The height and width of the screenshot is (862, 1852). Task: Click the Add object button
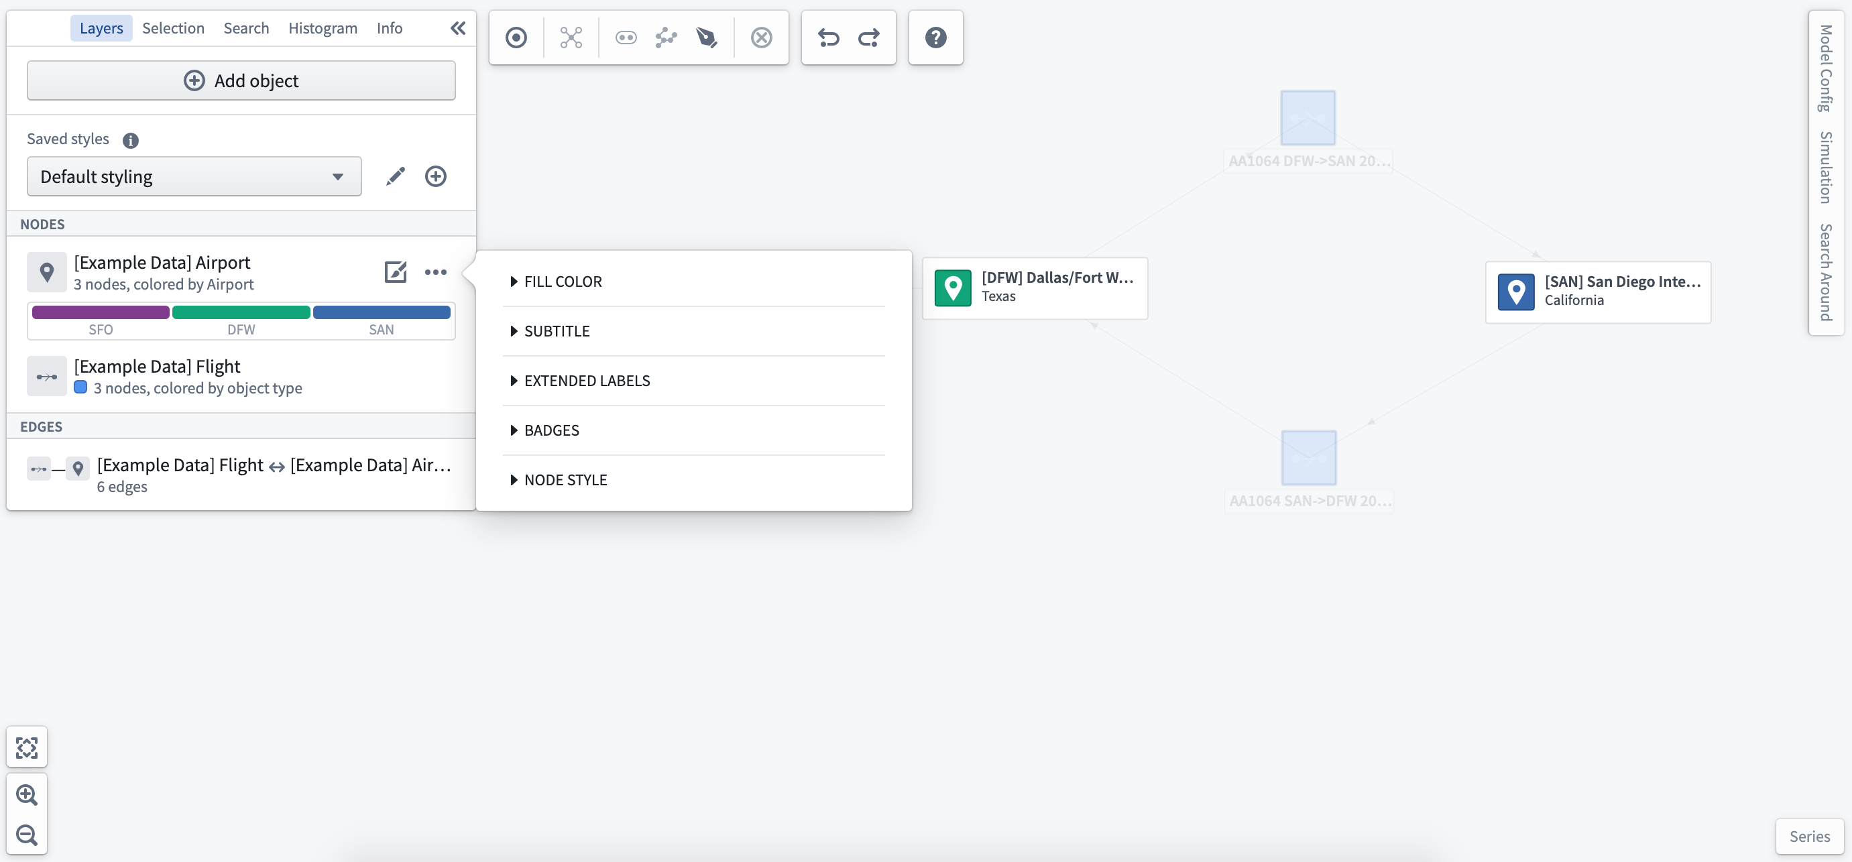pos(241,80)
